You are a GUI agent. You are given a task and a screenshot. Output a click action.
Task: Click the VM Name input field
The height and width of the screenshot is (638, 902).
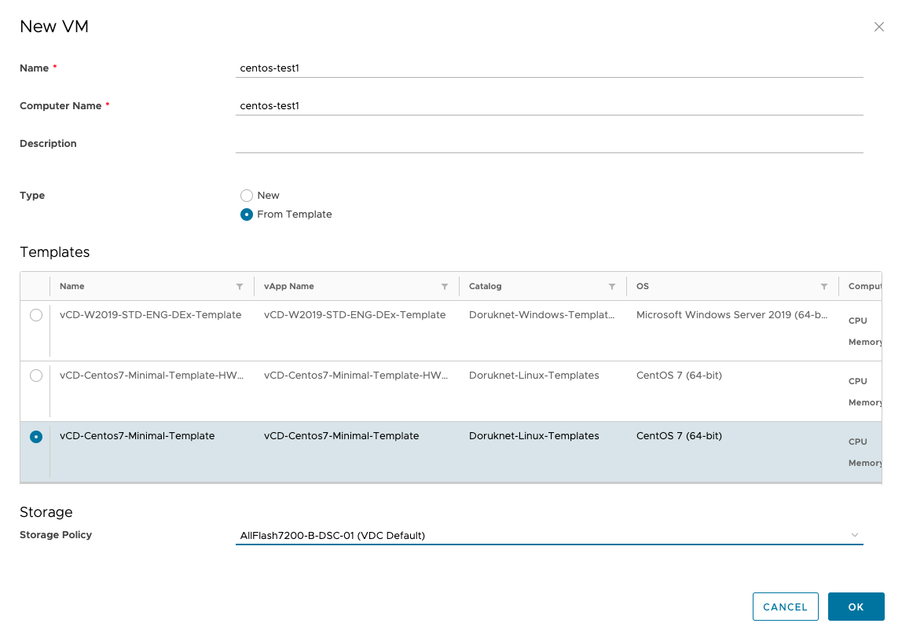pos(548,68)
